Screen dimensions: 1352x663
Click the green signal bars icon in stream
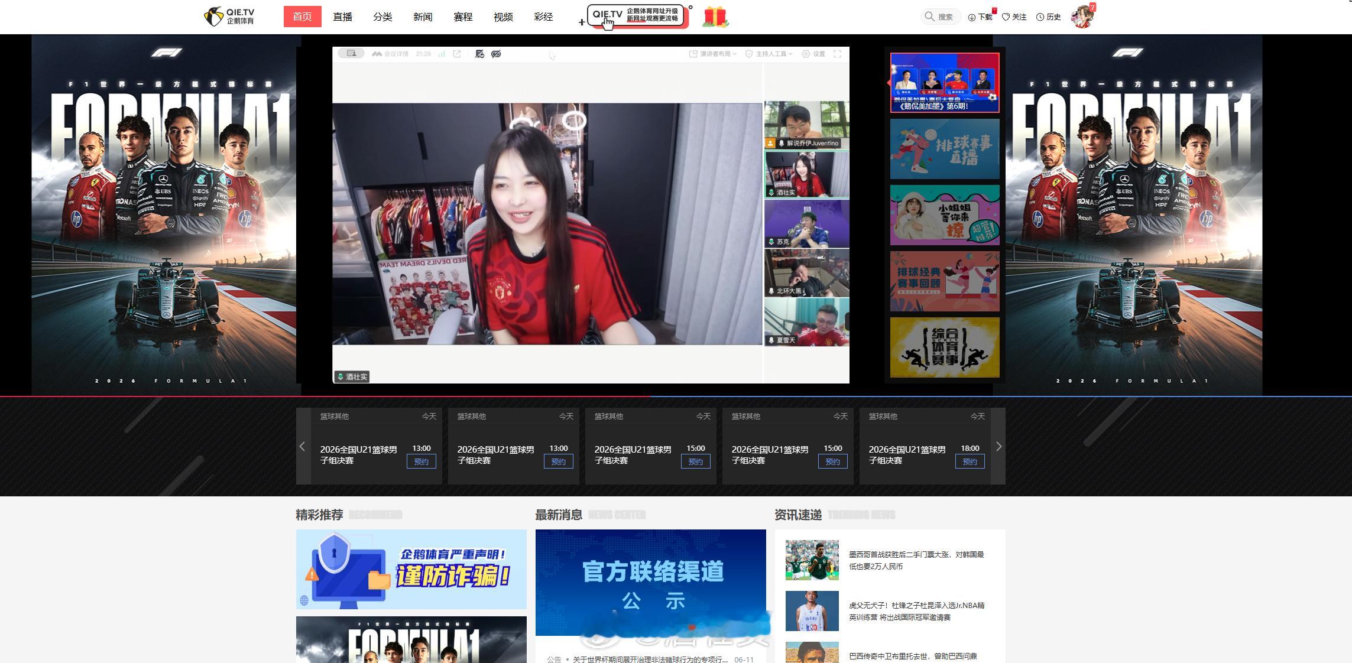pos(442,54)
